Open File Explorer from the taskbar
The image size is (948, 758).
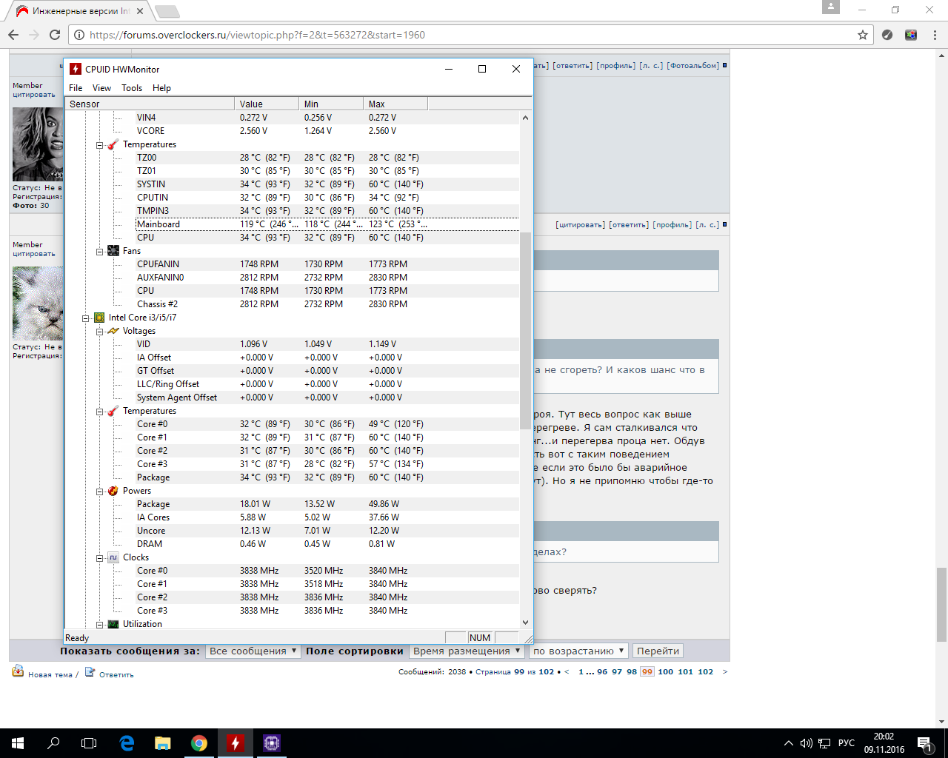coord(162,743)
